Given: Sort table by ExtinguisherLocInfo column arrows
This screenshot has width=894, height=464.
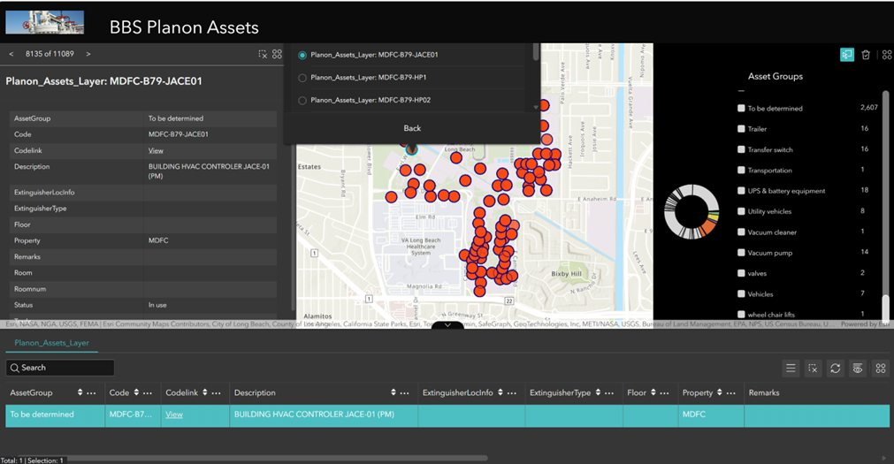Looking at the screenshot, I should click(500, 392).
